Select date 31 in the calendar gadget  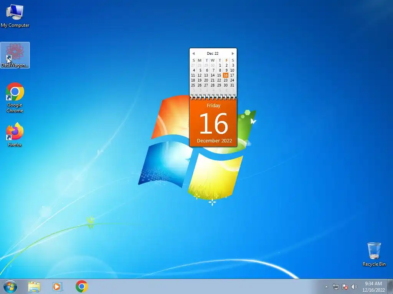point(232,85)
